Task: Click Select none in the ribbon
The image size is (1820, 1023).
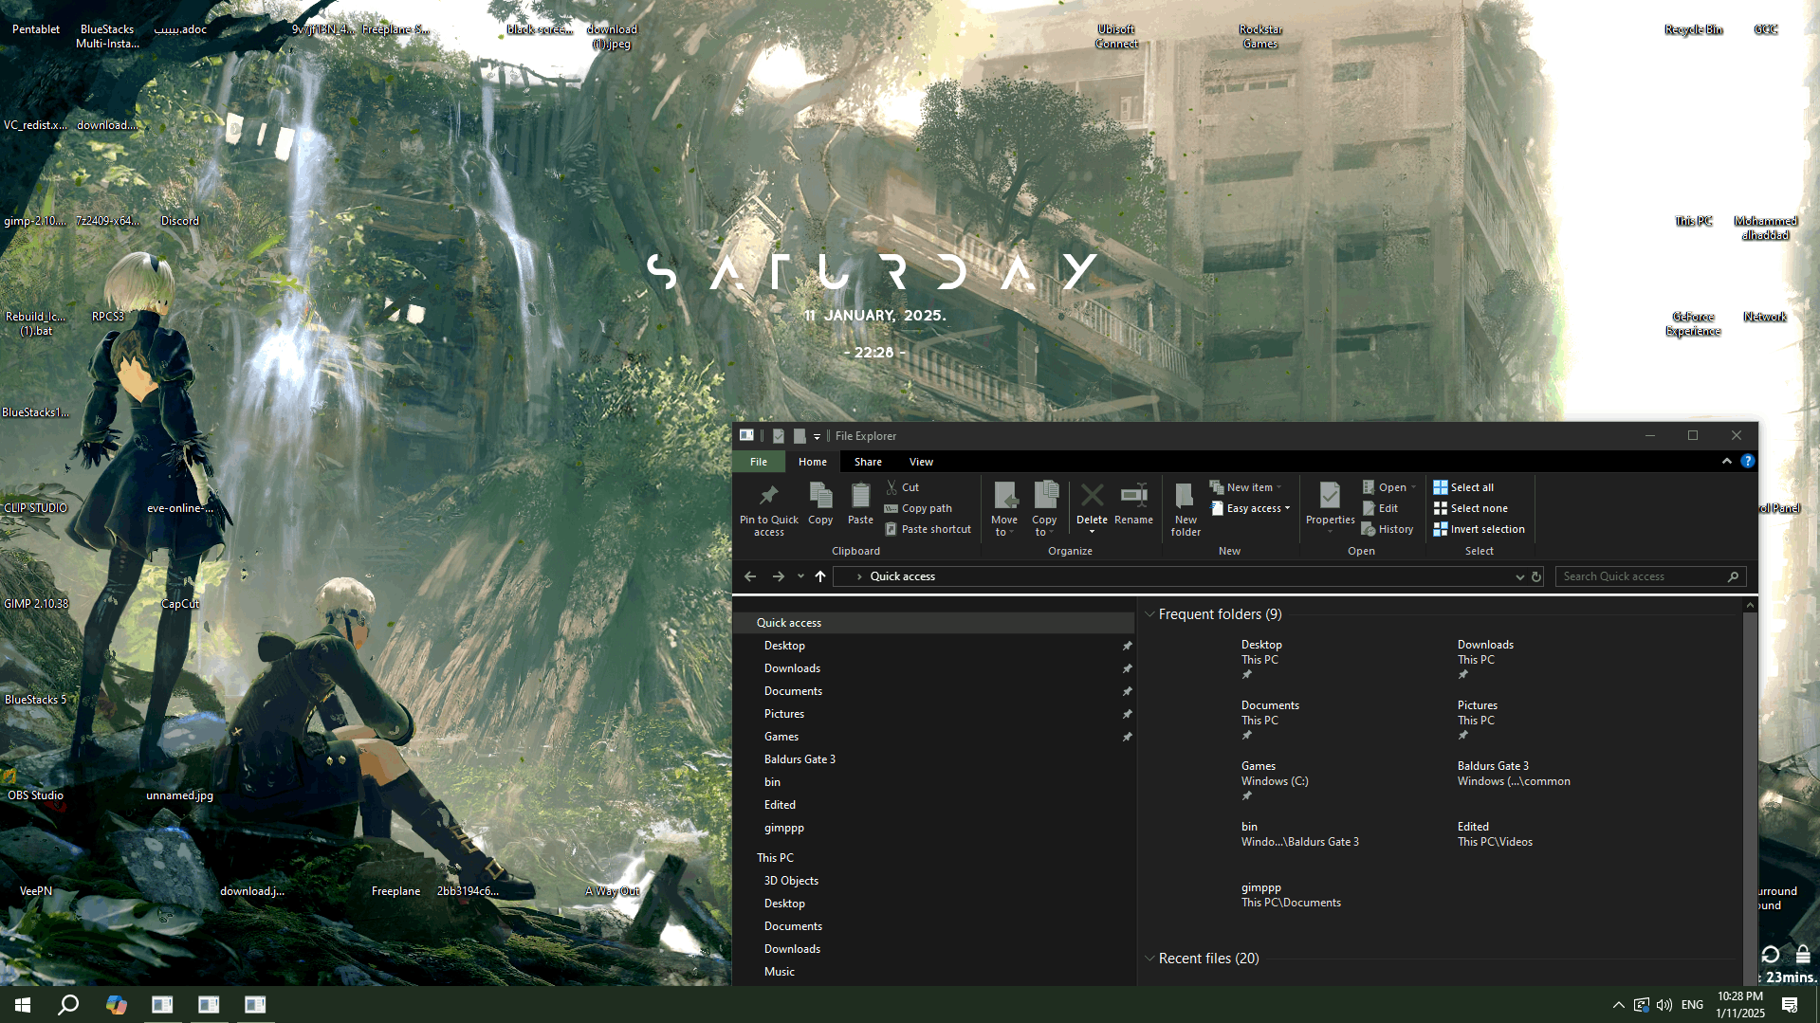Action: tap(1470, 508)
